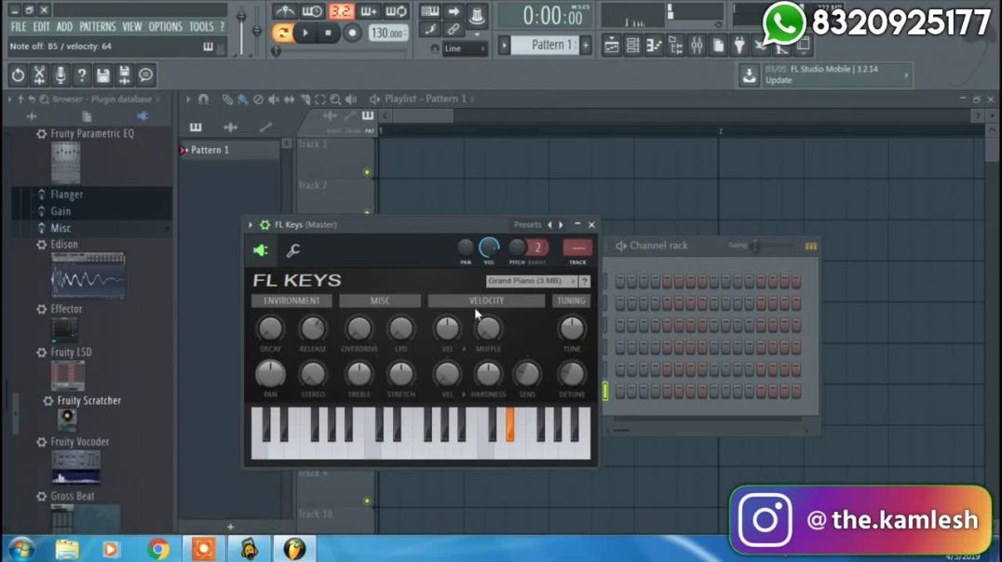Viewport: 1002px width, 562px height.
Task: Click the Fruity Scratcher browser item
Action: pyautogui.click(x=88, y=400)
